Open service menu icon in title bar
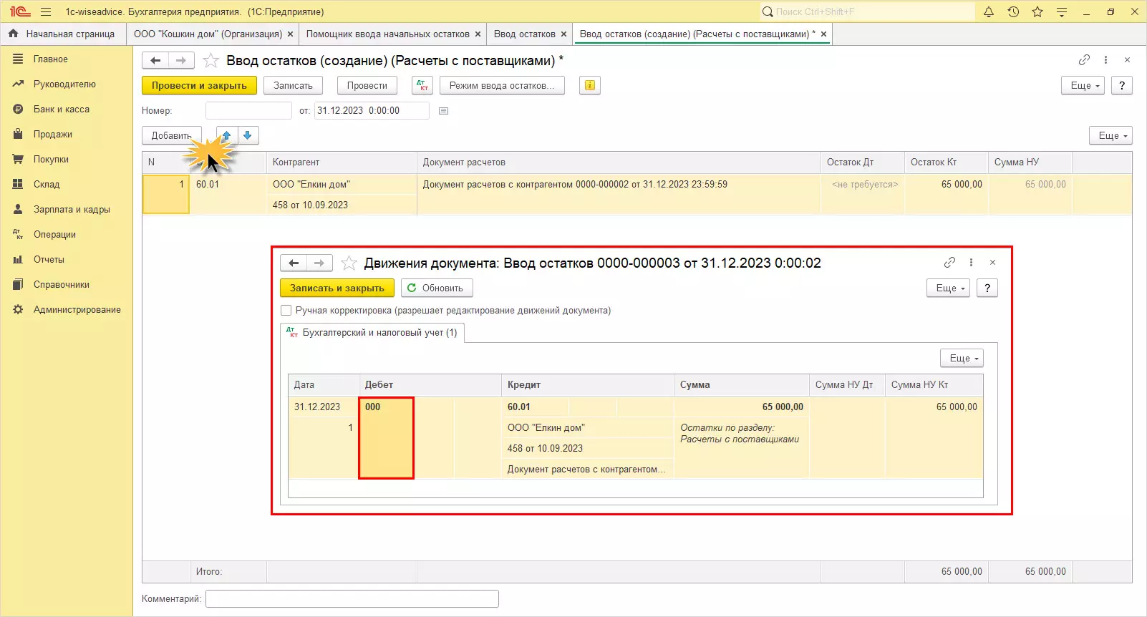Viewport: 1147px width, 617px height. pyautogui.click(x=1062, y=11)
